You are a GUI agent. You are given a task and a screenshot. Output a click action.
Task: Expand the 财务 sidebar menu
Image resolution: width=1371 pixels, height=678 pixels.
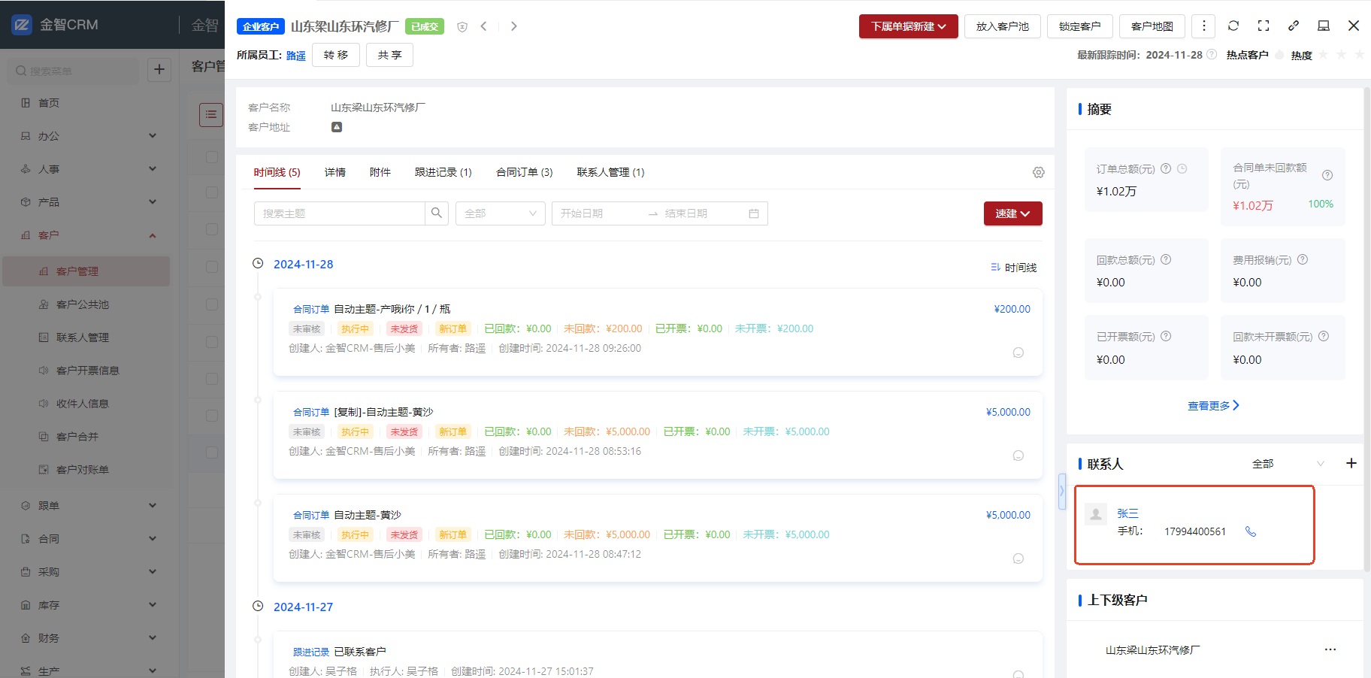[x=89, y=638]
